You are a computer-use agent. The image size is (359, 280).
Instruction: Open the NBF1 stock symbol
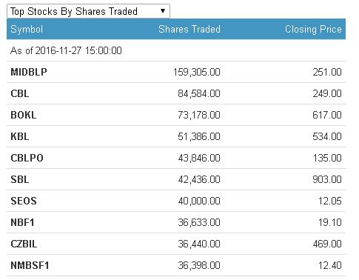click(x=22, y=222)
